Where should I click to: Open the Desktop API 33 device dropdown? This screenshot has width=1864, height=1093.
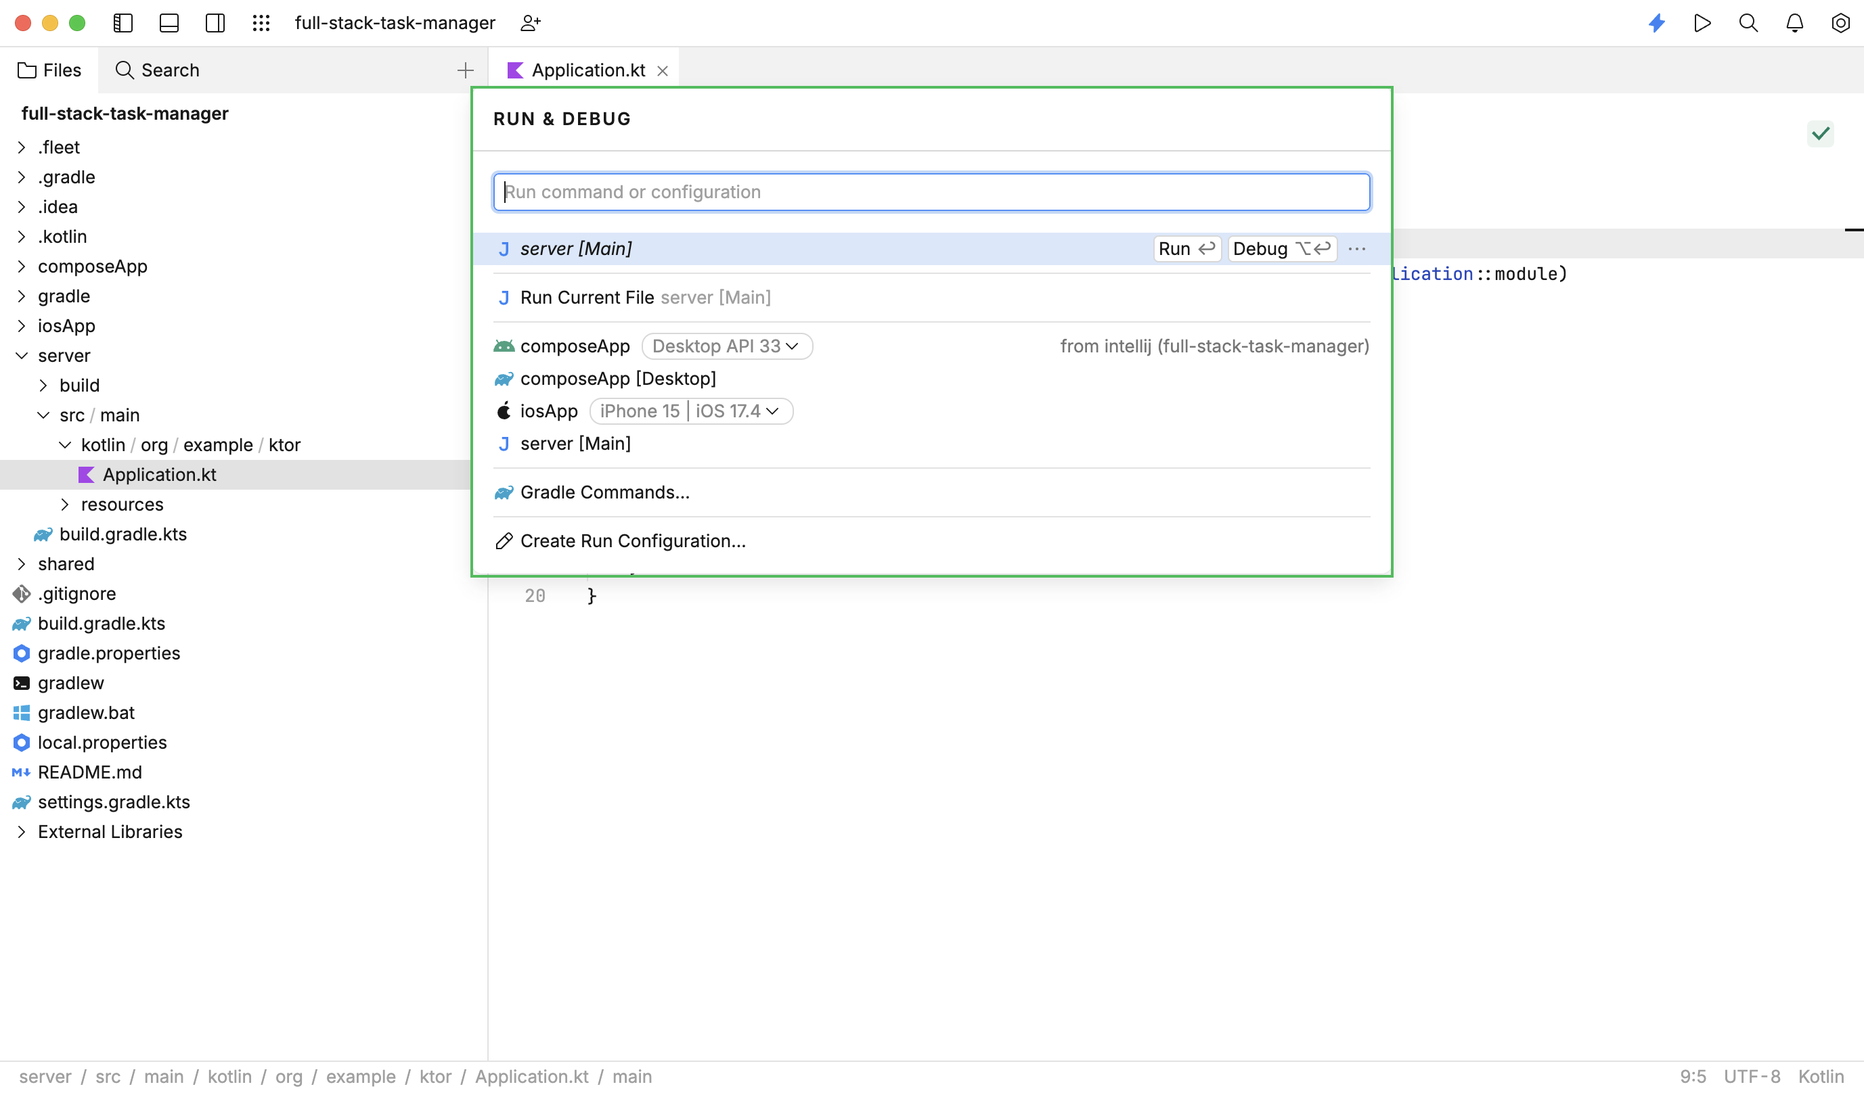tap(726, 346)
